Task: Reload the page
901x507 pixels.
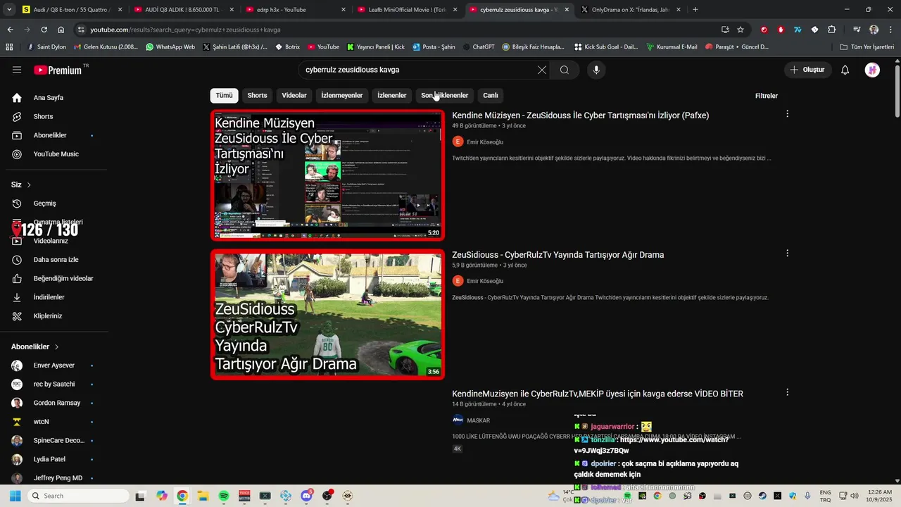Action: (x=44, y=30)
